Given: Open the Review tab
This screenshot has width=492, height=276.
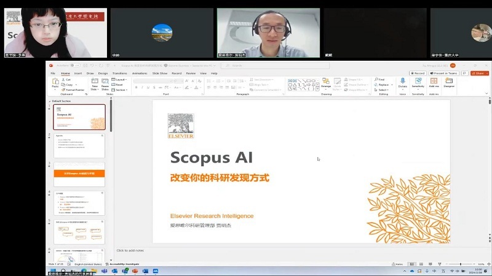Looking at the screenshot, I should click(191, 73).
